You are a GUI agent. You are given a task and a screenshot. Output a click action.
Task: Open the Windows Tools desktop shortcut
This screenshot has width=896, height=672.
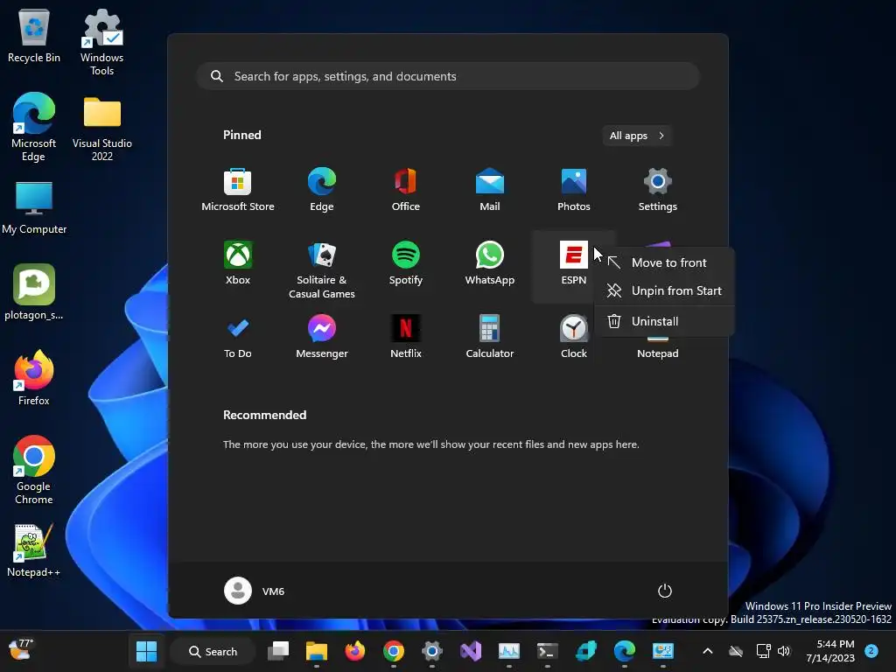(x=101, y=42)
